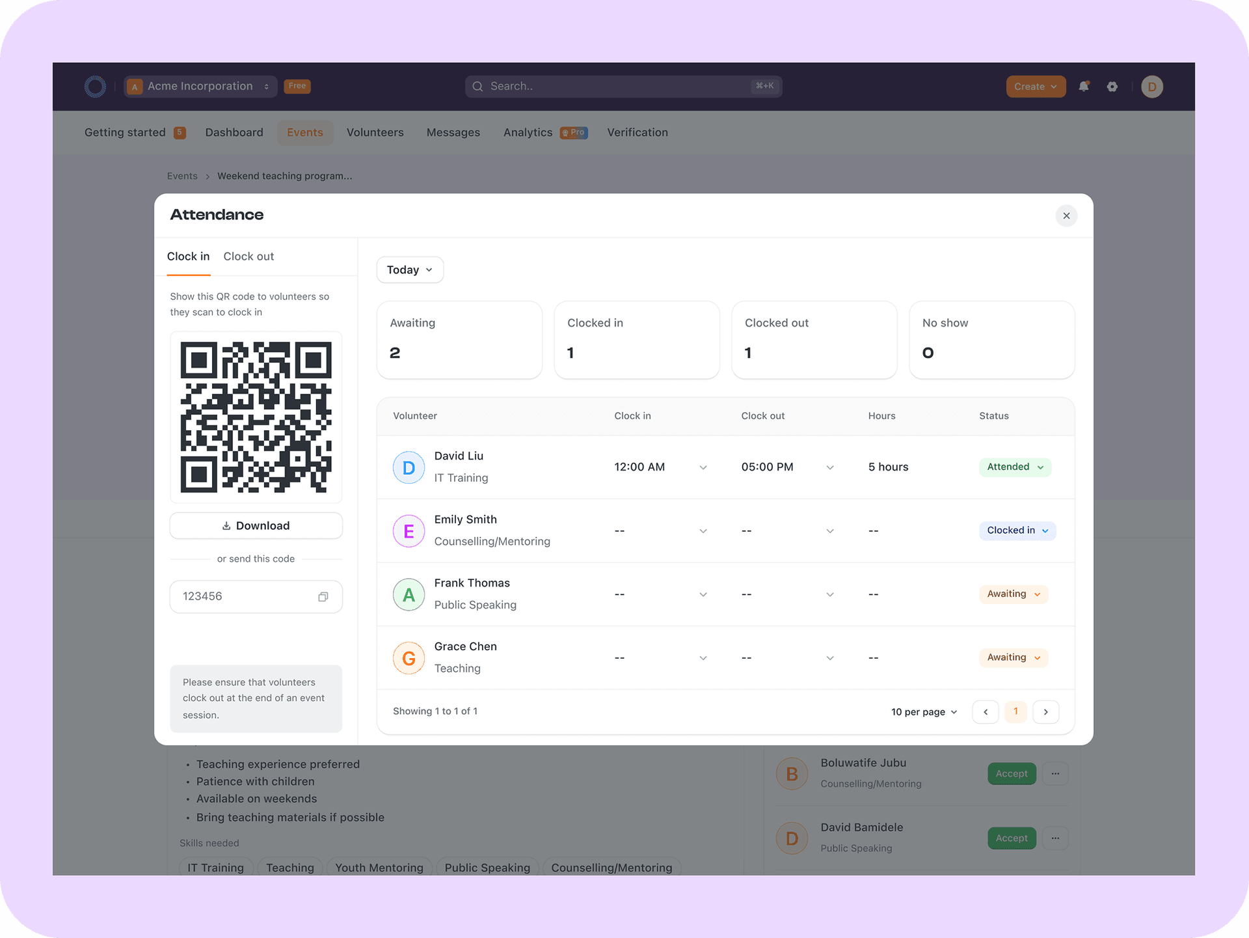Expand David Liu's clock out time dropdown
The height and width of the screenshot is (938, 1249).
830,468
